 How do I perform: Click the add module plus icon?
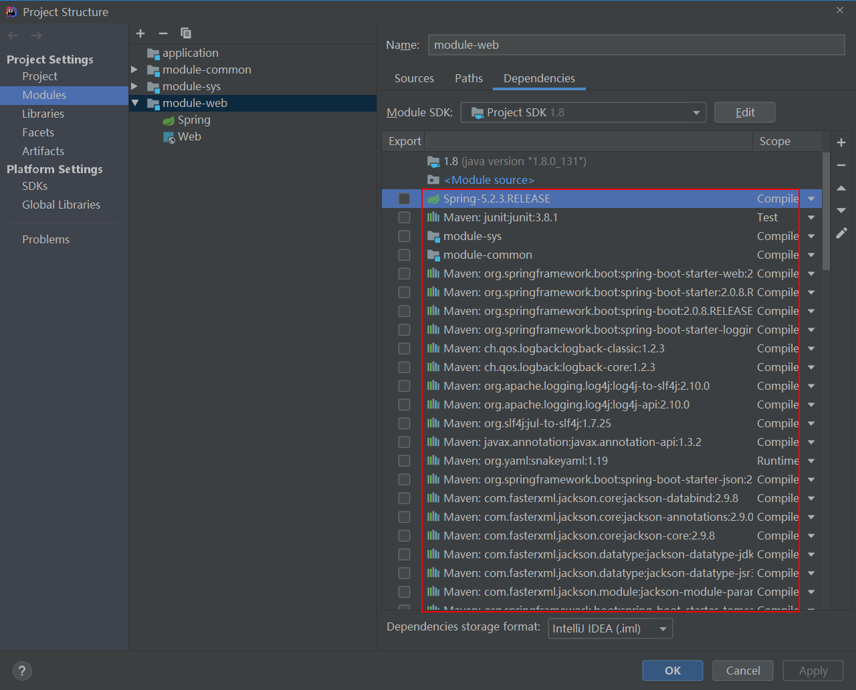140,33
